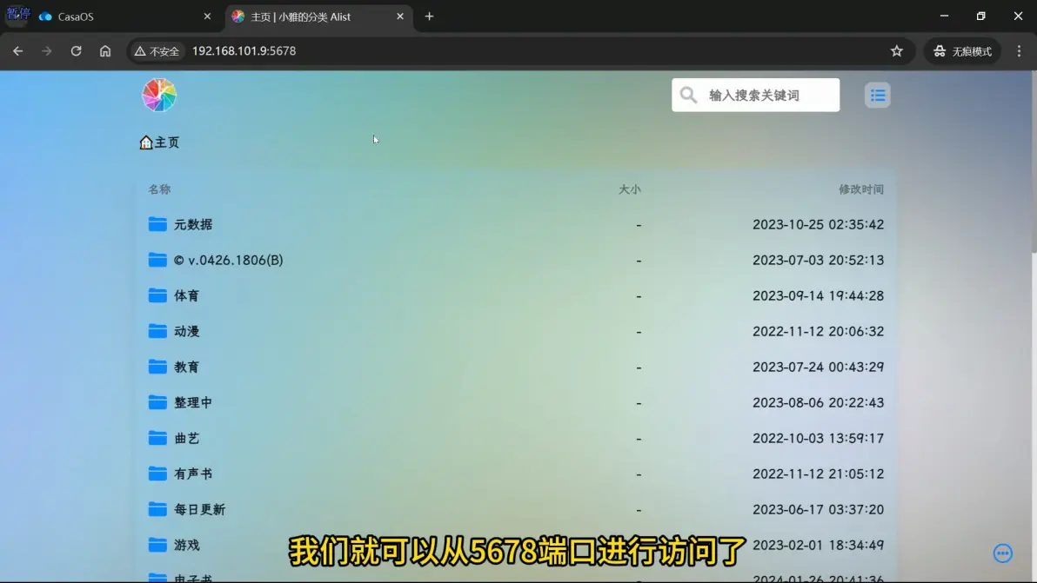Click the colorful Alist logo
This screenshot has width=1037, height=583.
point(159,95)
